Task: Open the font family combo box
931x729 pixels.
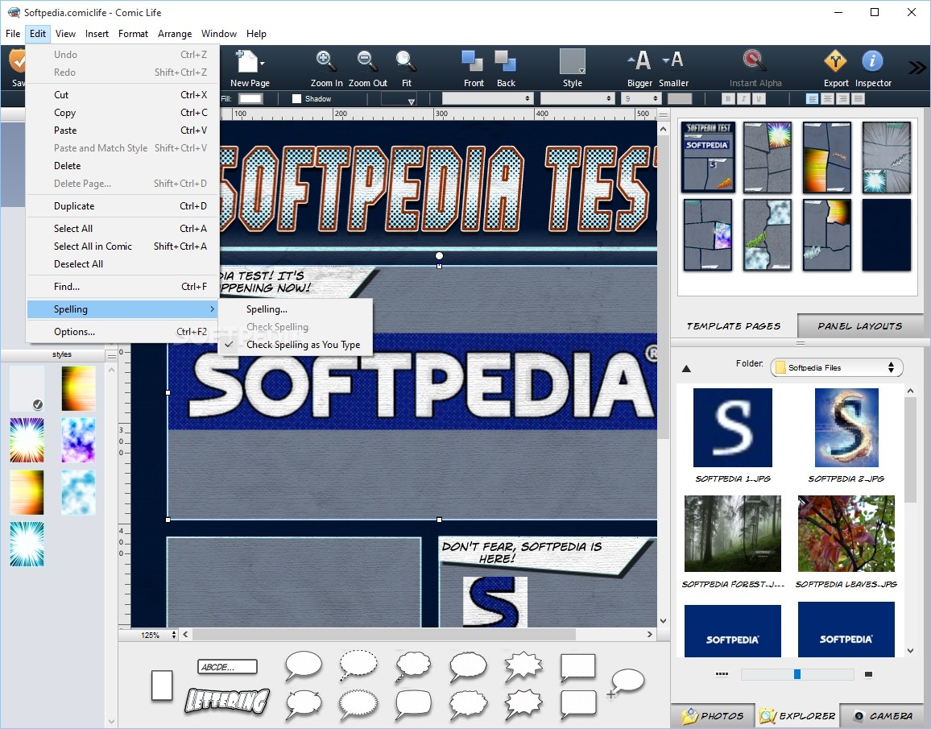Action: (487, 98)
